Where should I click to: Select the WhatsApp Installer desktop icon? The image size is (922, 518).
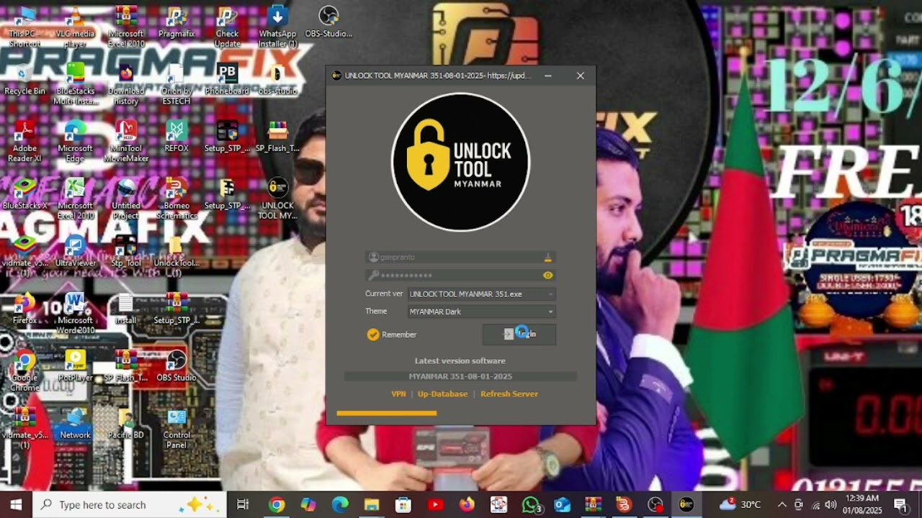point(277,27)
